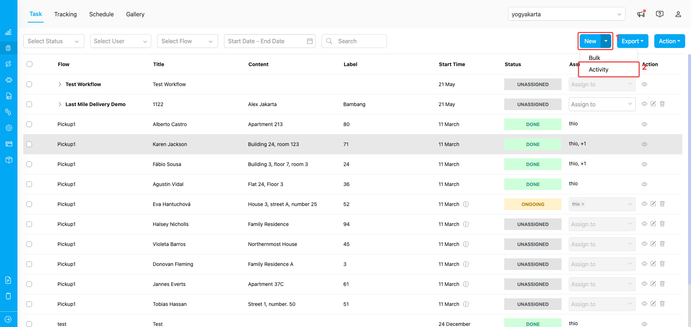The image size is (691, 327).
Task: View the Test Workflow task with eye icon
Action: (644, 84)
